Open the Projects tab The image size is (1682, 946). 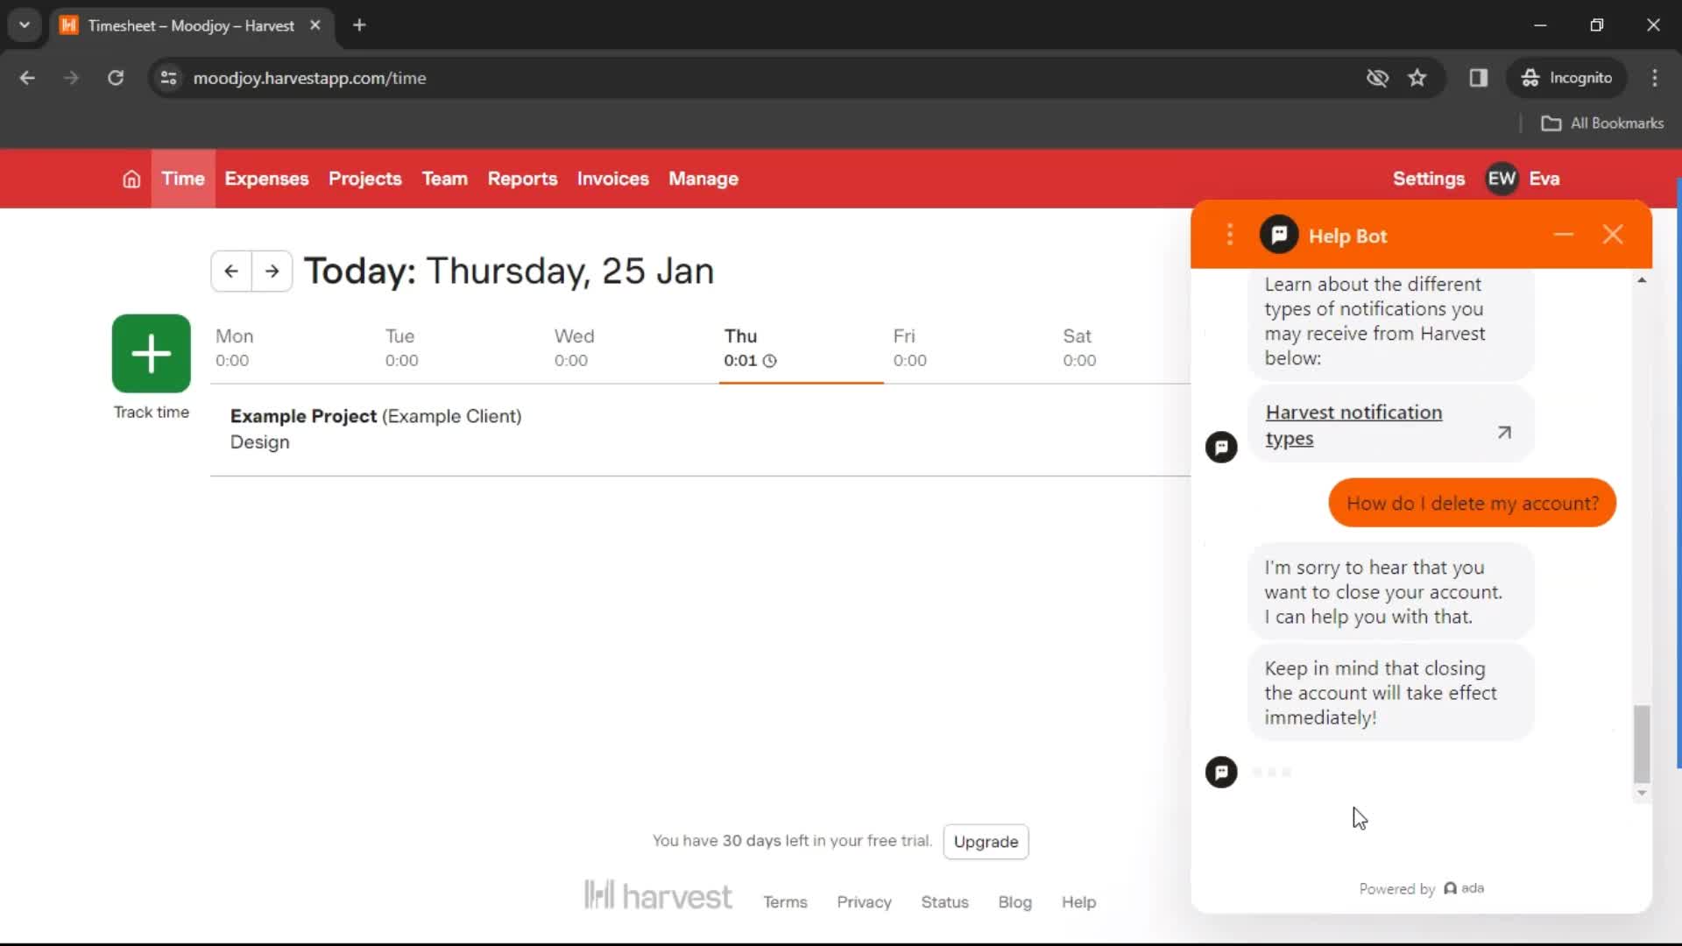tap(365, 179)
